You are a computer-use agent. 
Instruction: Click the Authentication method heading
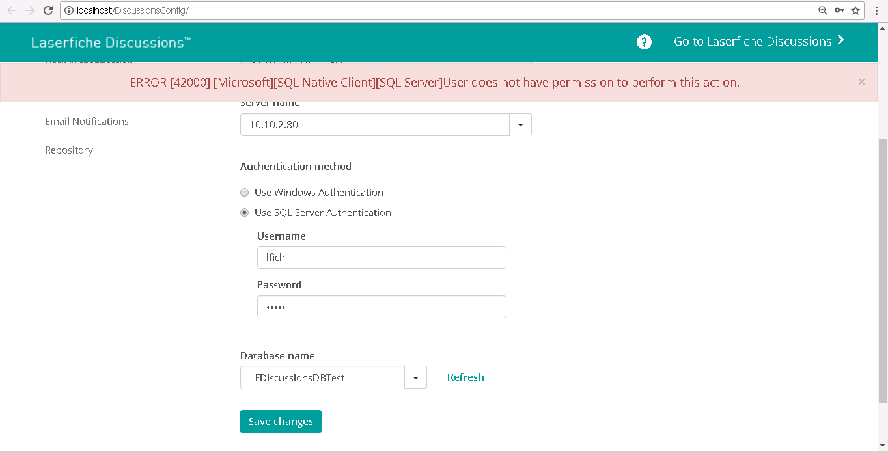[296, 167]
